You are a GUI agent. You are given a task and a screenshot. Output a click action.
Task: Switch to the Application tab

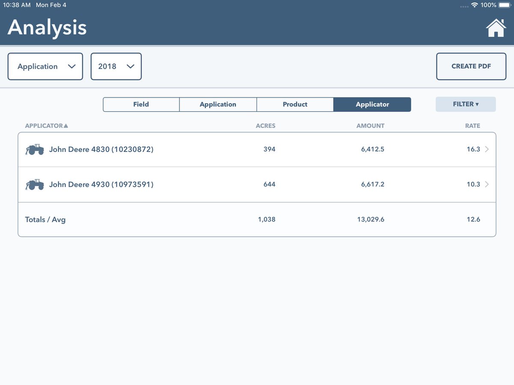pyautogui.click(x=218, y=104)
